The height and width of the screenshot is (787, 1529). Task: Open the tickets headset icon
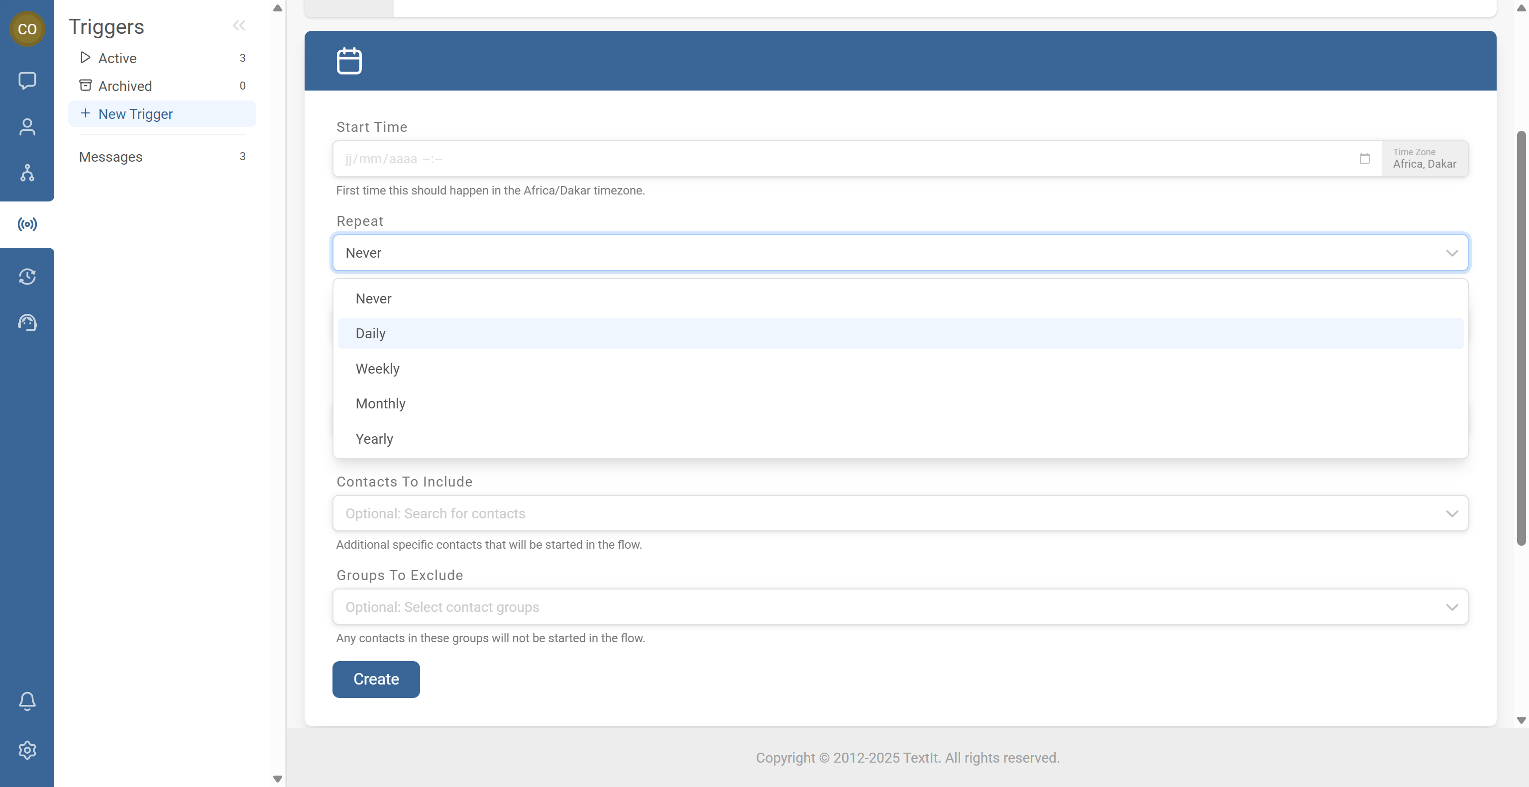pos(27,323)
